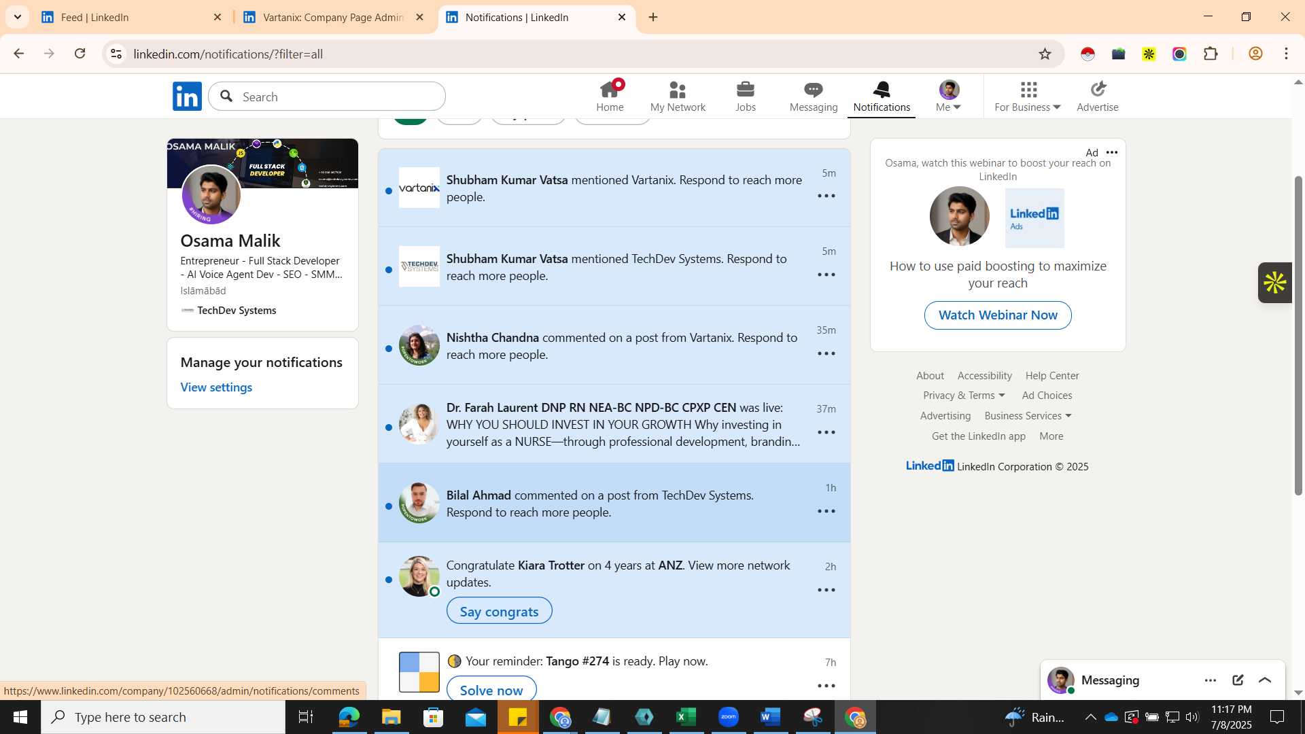Open a new browser tab
The height and width of the screenshot is (734, 1305).
(653, 17)
